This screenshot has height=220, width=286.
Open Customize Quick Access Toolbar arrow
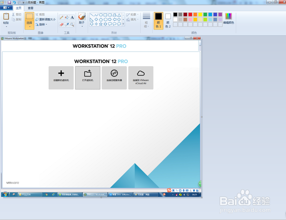pyautogui.click(x=23, y=3)
